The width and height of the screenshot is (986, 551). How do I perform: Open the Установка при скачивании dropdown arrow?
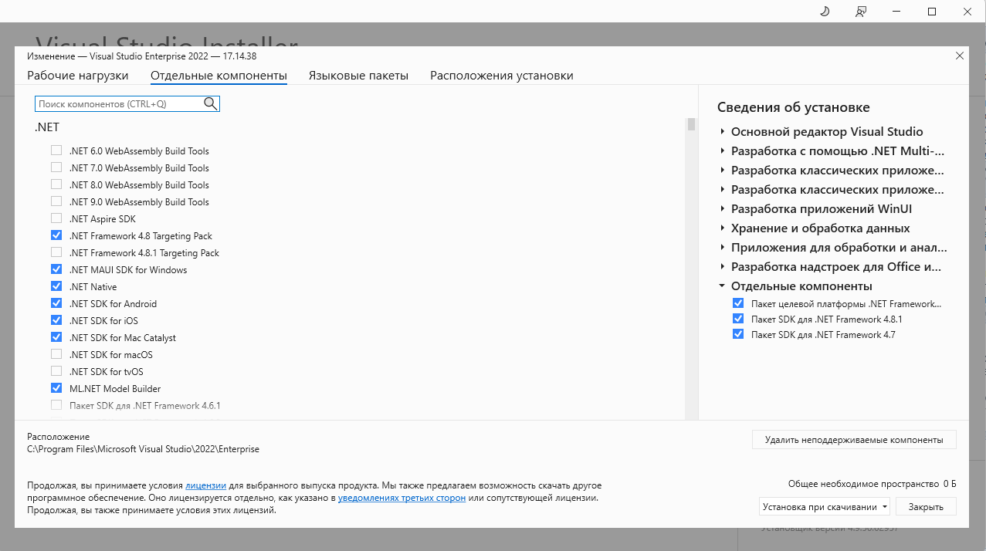[885, 507]
